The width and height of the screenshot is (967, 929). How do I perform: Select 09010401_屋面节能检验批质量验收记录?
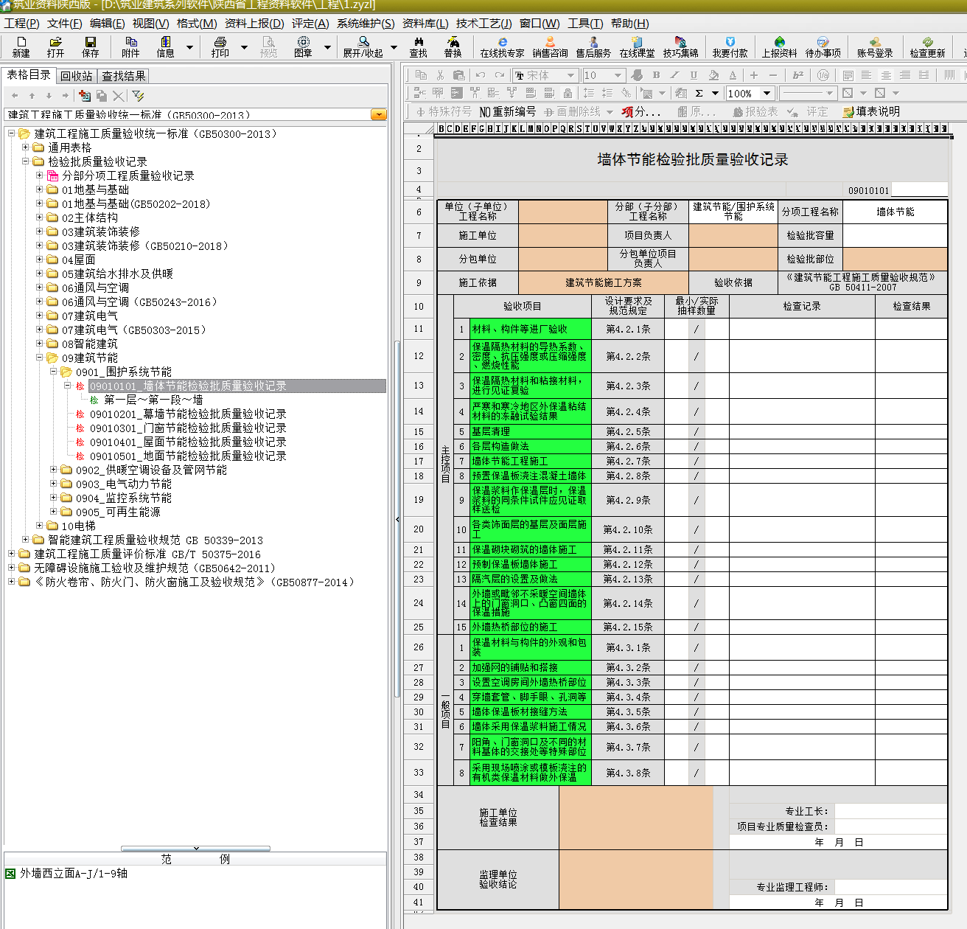pyautogui.click(x=188, y=442)
